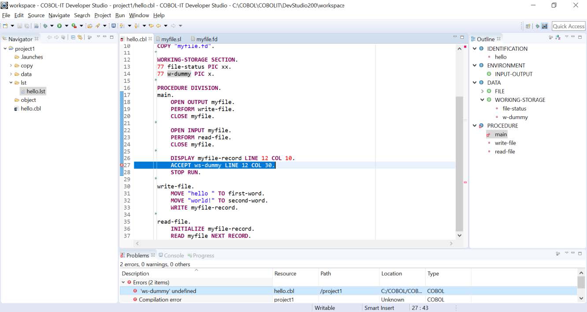Open the Source menu

coord(36,15)
